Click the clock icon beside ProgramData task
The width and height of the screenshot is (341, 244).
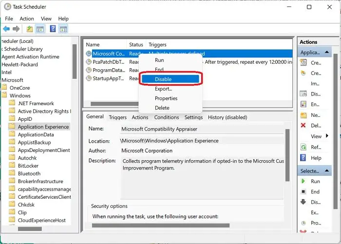(x=89, y=70)
